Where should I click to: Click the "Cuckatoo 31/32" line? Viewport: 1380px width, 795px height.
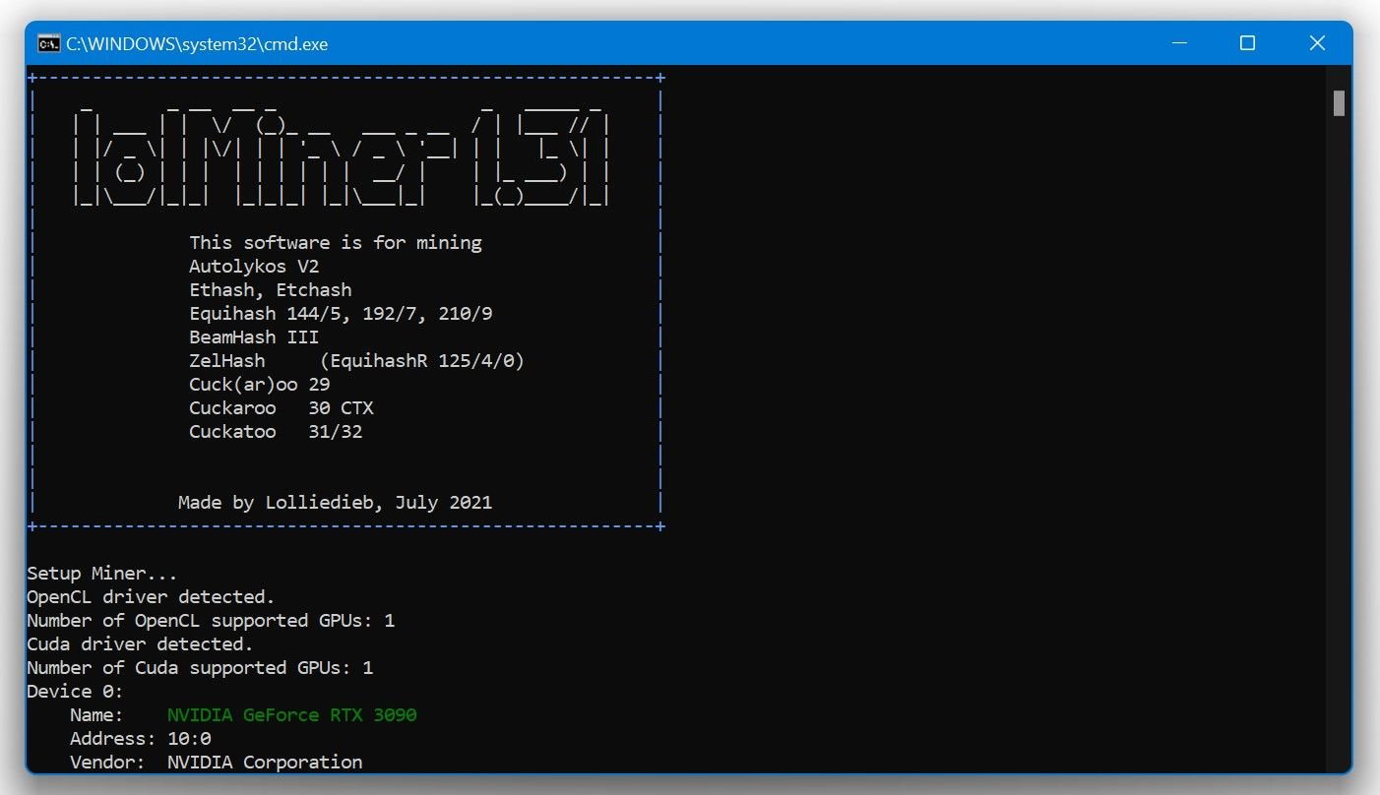[x=276, y=431]
